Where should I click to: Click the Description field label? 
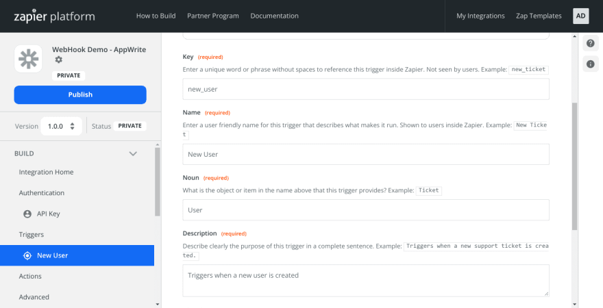(199, 233)
